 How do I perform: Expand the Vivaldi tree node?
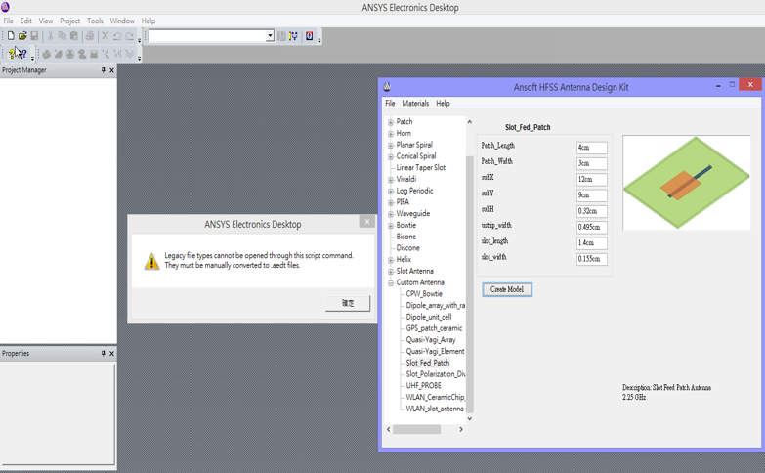[391, 180]
